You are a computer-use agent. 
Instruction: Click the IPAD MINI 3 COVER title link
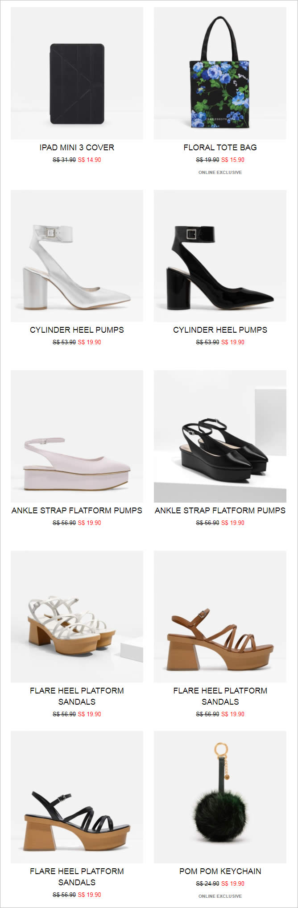tap(77, 148)
